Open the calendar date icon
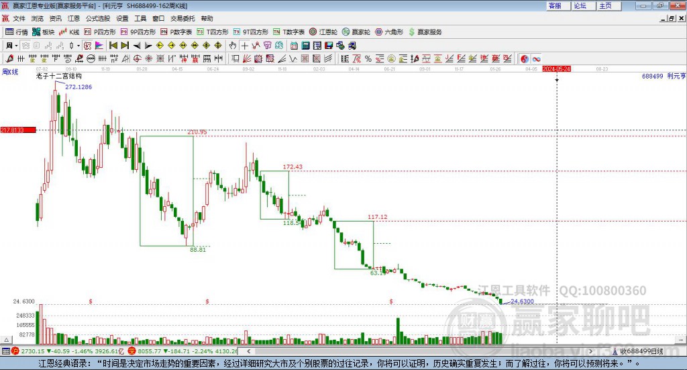 [x=294, y=46]
